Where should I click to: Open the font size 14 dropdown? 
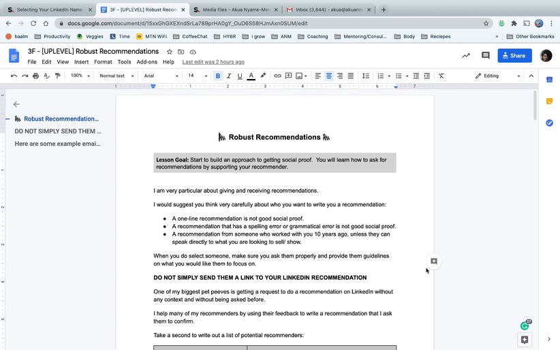198,76
